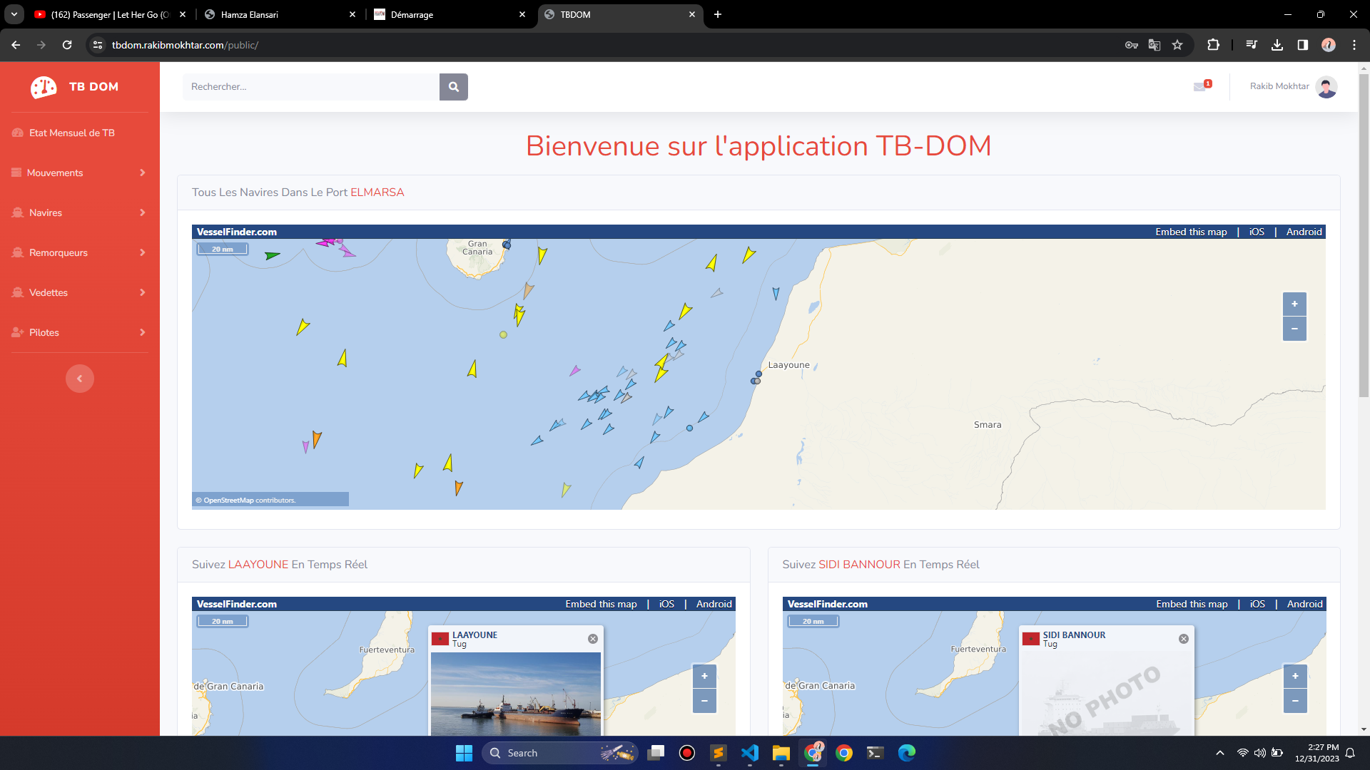Click the search magnifier button
The height and width of the screenshot is (770, 1370).
pyautogui.click(x=453, y=87)
